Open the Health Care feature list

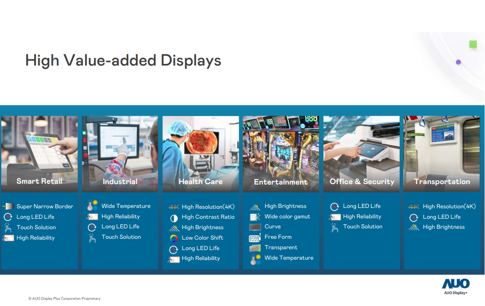pos(200,232)
